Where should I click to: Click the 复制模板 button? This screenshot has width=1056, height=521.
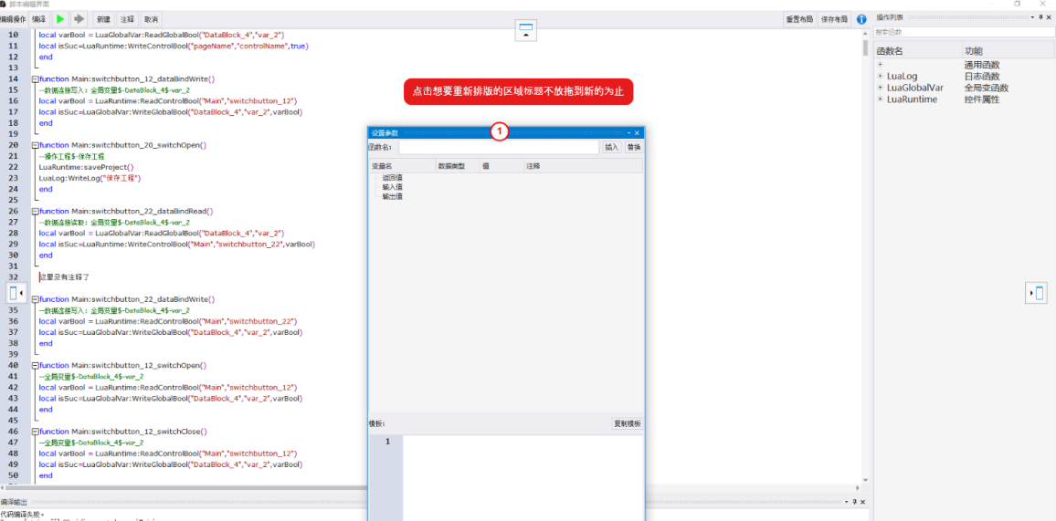pyautogui.click(x=627, y=423)
